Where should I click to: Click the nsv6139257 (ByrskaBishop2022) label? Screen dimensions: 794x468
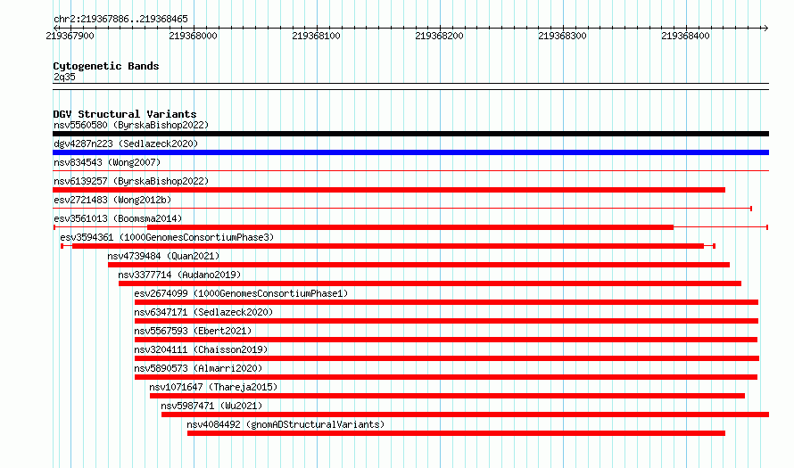coord(130,181)
